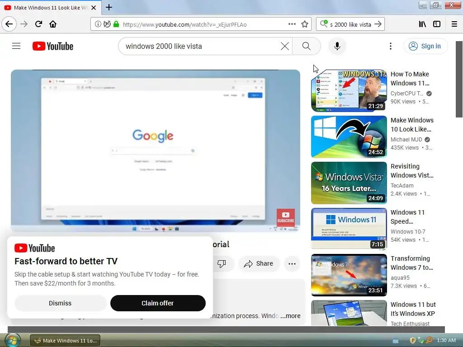Open the Library bookshelf icon
Viewport: 463px width, 347px height.
pos(422,24)
